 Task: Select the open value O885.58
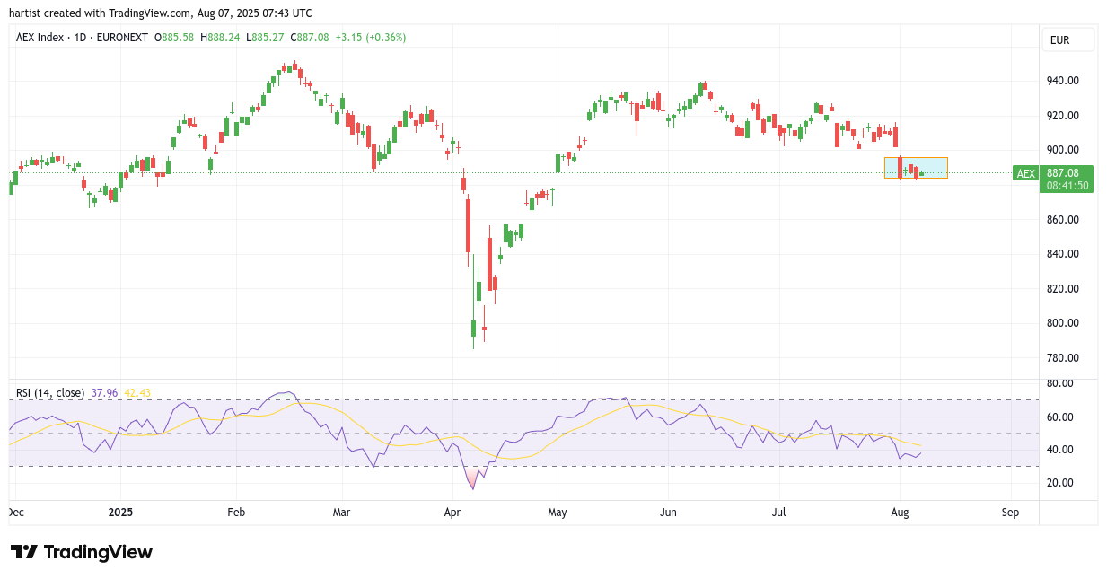click(x=174, y=38)
